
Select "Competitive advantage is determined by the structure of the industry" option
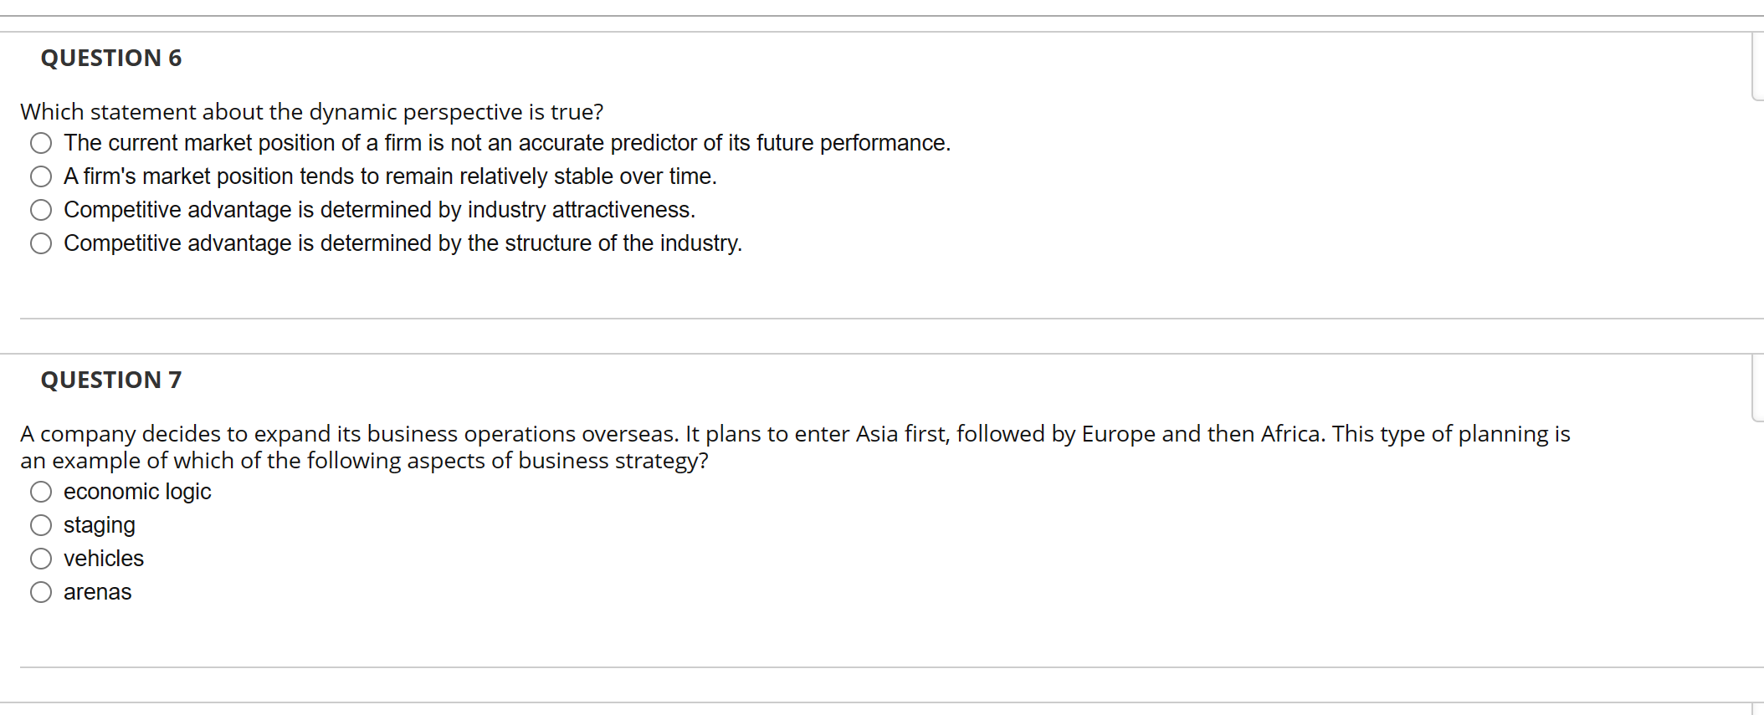pos(41,243)
